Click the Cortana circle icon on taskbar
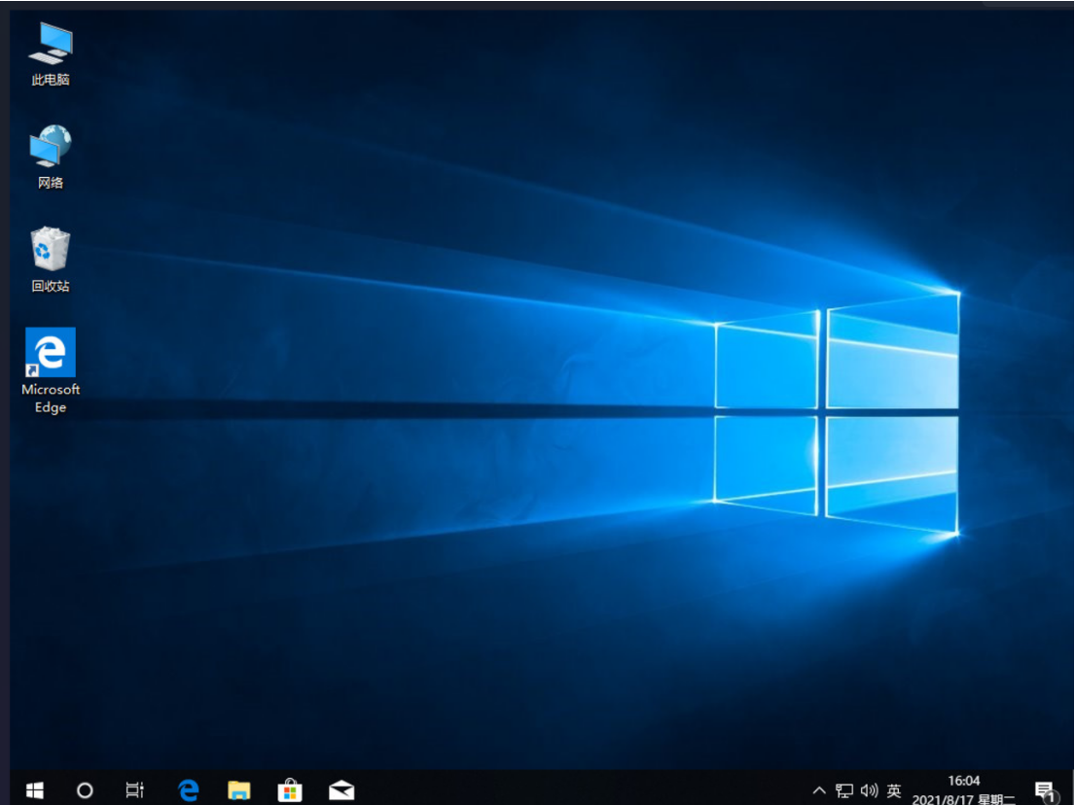Image resolution: width=1075 pixels, height=805 pixels. 85,789
